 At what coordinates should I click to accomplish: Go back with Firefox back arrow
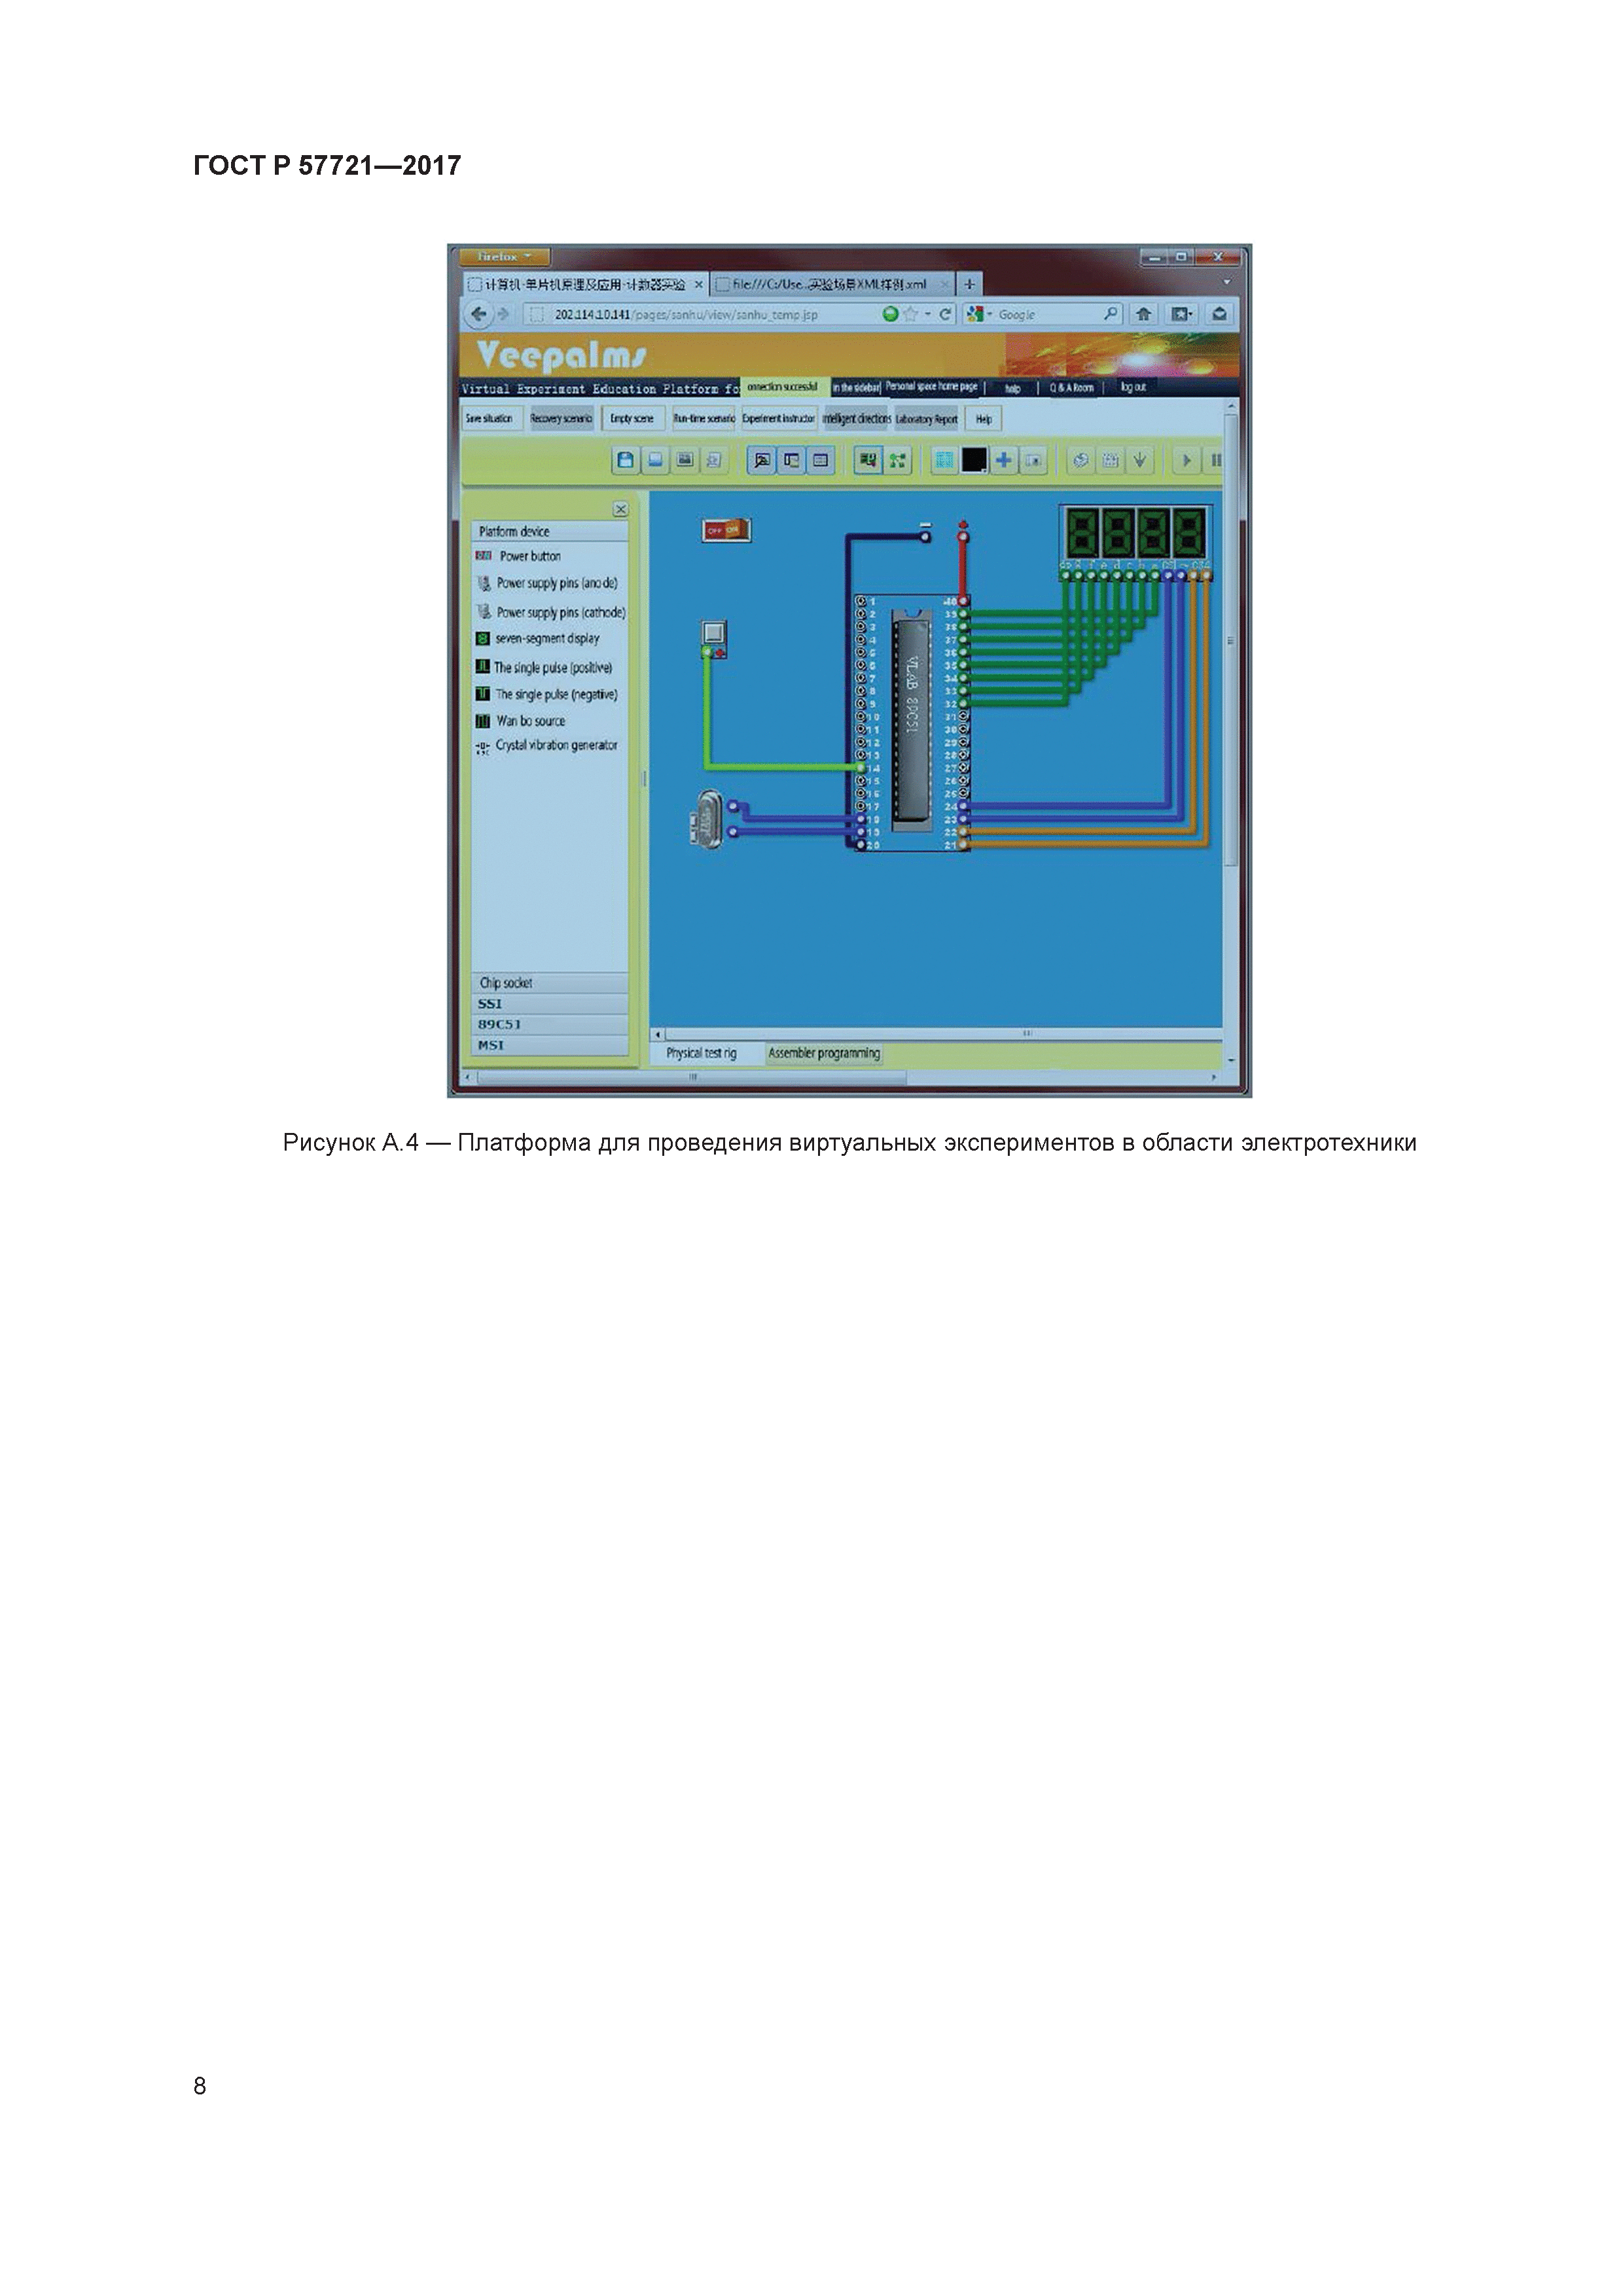479,314
